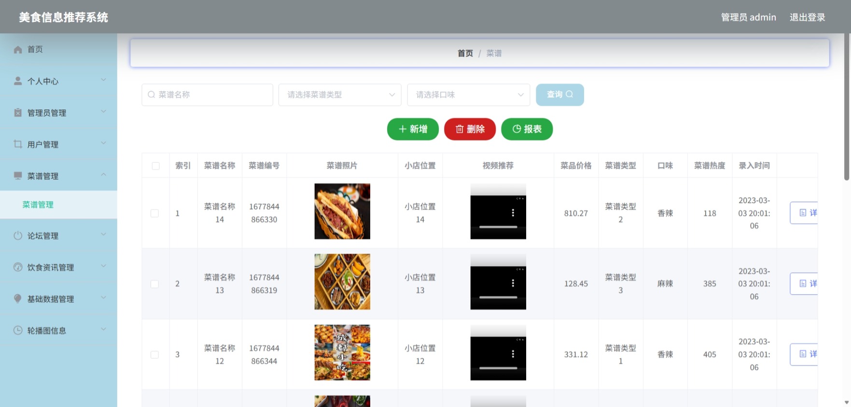Open the 请选择口味 dropdown
Viewport: 851px width, 407px height.
pyautogui.click(x=469, y=95)
